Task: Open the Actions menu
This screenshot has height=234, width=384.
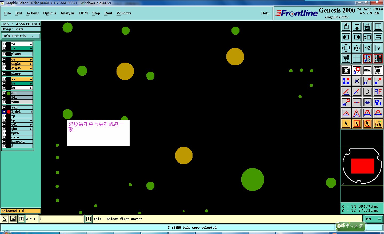Action: pyautogui.click(x=33, y=13)
